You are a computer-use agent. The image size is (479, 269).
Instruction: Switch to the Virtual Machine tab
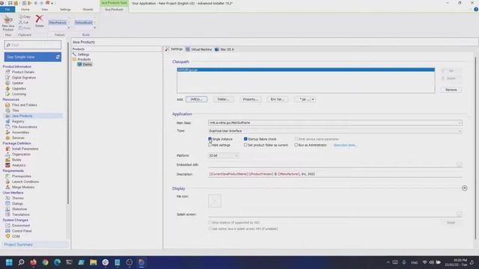tap(198, 49)
